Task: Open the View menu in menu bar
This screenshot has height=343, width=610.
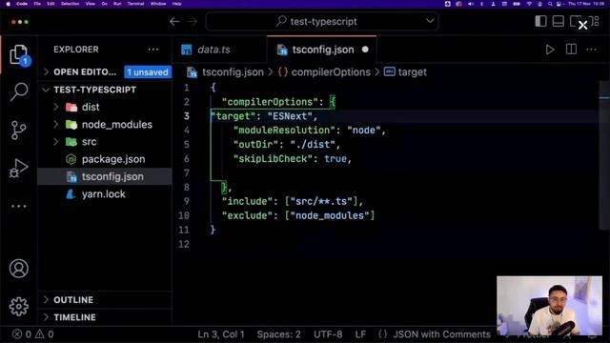Action: click(91, 4)
